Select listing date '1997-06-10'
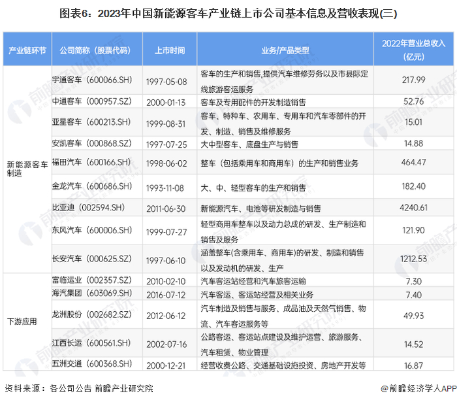This screenshot has width=457, height=402. [166, 261]
